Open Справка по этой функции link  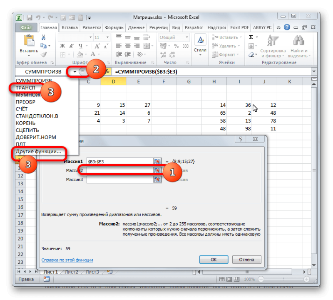pyautogui.click(x=67, y=260)
